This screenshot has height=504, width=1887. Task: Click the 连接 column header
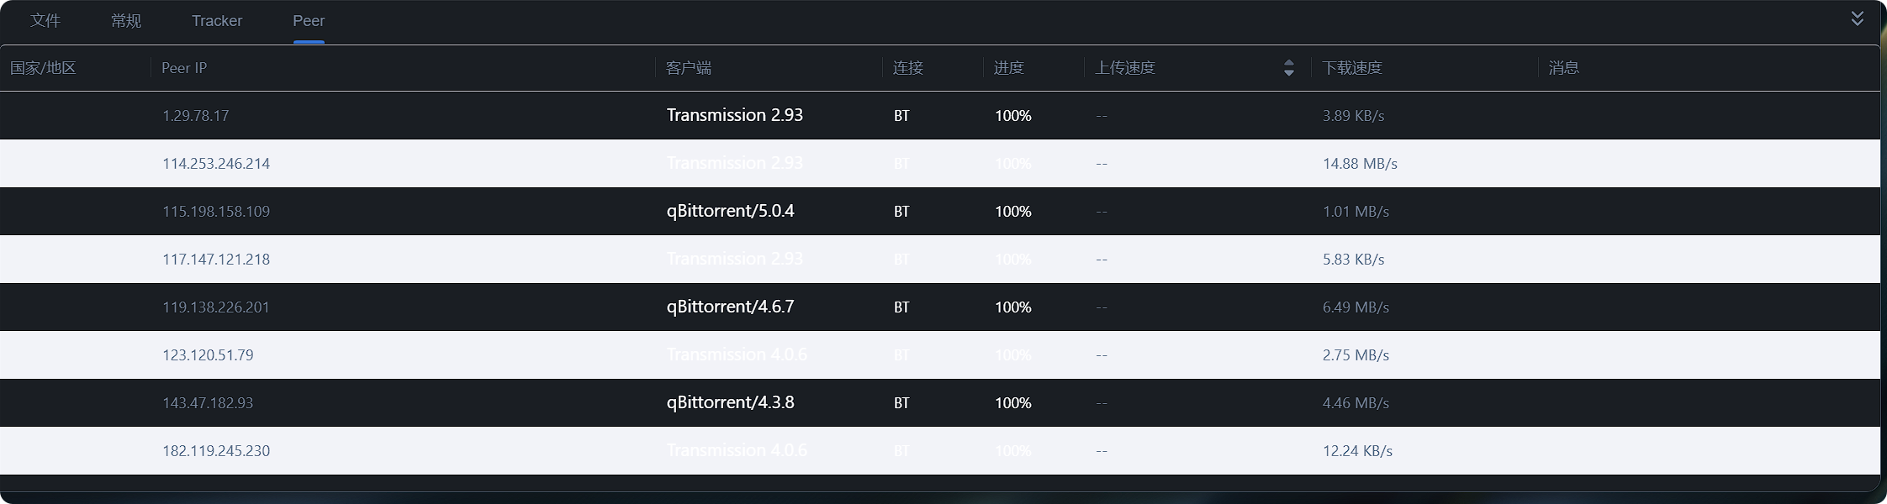click(x=908, y=68)
